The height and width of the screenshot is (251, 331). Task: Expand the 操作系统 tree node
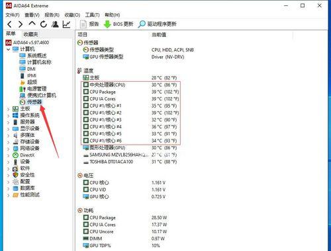[9, 116]
